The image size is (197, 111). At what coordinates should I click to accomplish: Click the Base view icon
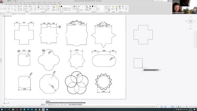coord(126,7)
